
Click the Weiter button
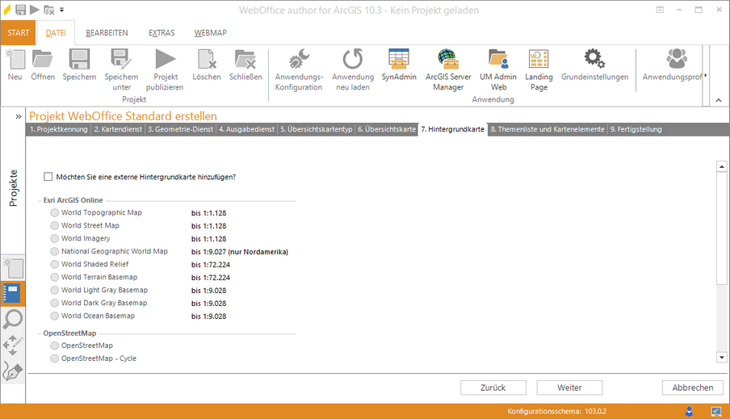coord(569,388)
